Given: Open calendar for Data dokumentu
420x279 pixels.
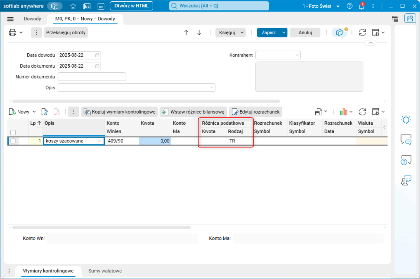Looking at the screenshot, I should pos(97,66).
